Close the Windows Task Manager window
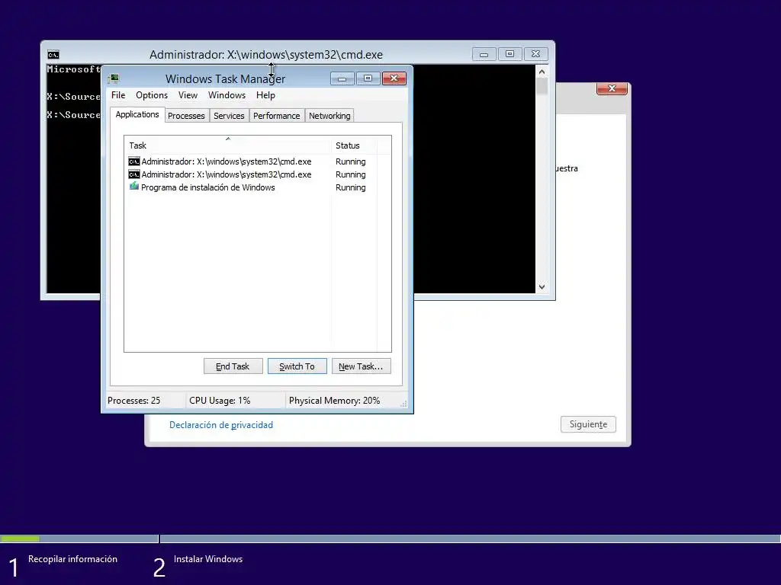Image resolution: width=781 pixels, height=585 pixels. click(394, 78)
